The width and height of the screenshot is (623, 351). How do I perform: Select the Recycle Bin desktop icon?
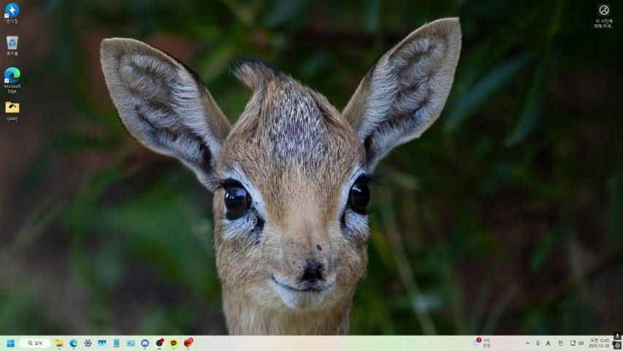(x=12, y=45)
